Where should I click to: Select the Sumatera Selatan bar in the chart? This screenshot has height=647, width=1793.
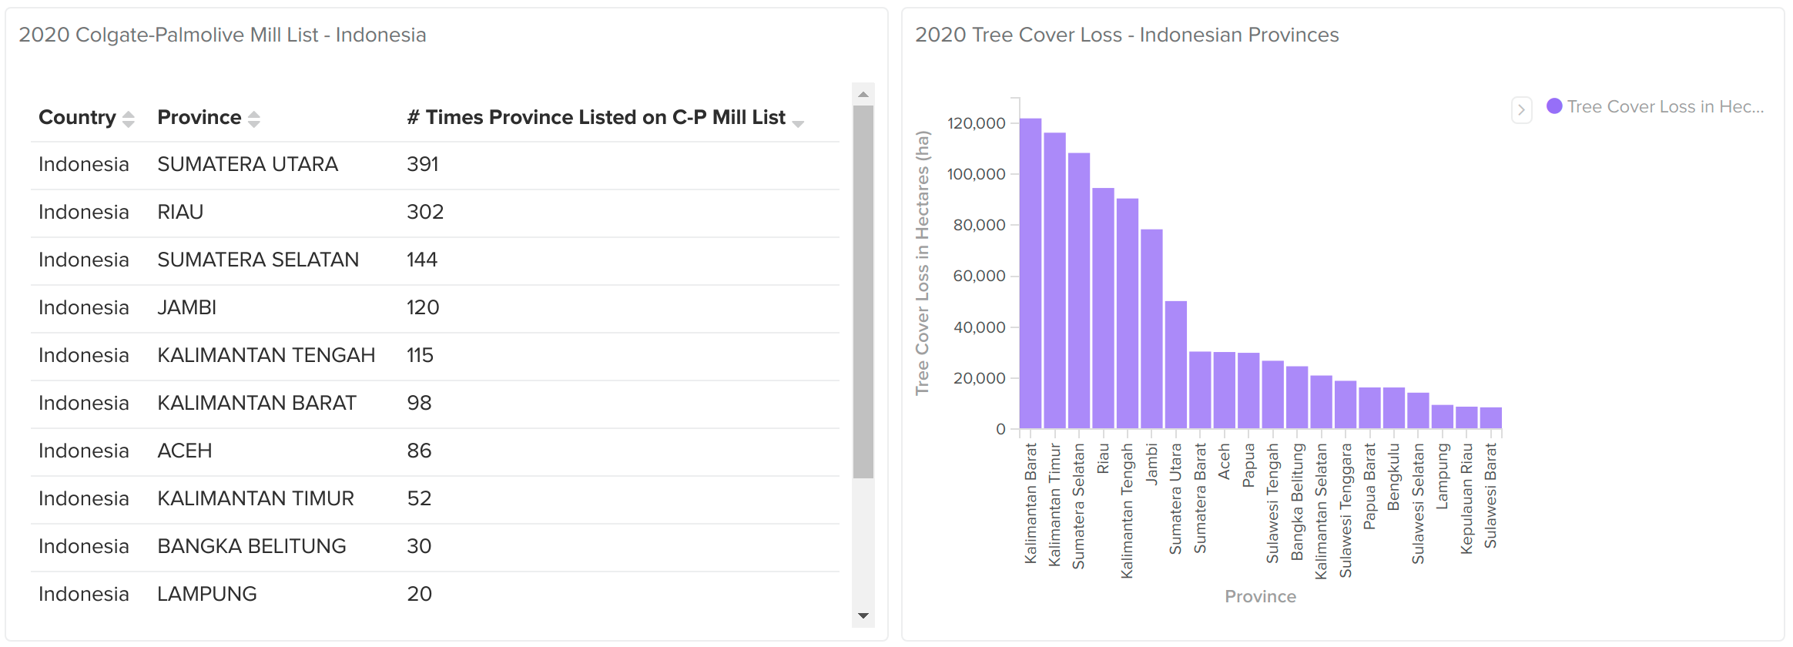[1079, 291]
